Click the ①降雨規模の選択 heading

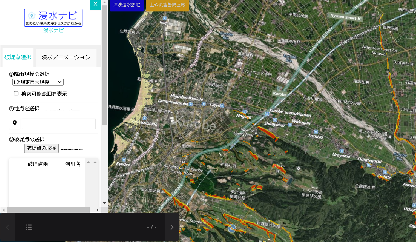click(29, 74)
